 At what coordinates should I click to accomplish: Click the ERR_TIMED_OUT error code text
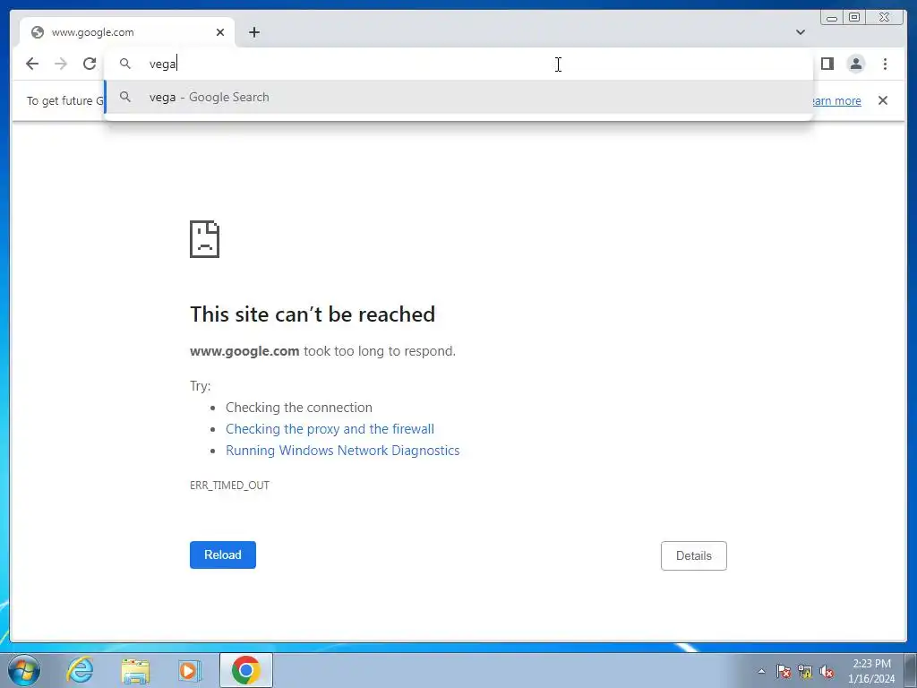click(229, 485)
